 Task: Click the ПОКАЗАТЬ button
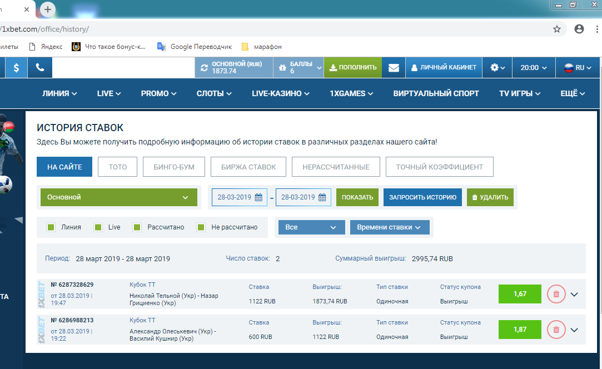click(x=357, y=197)
